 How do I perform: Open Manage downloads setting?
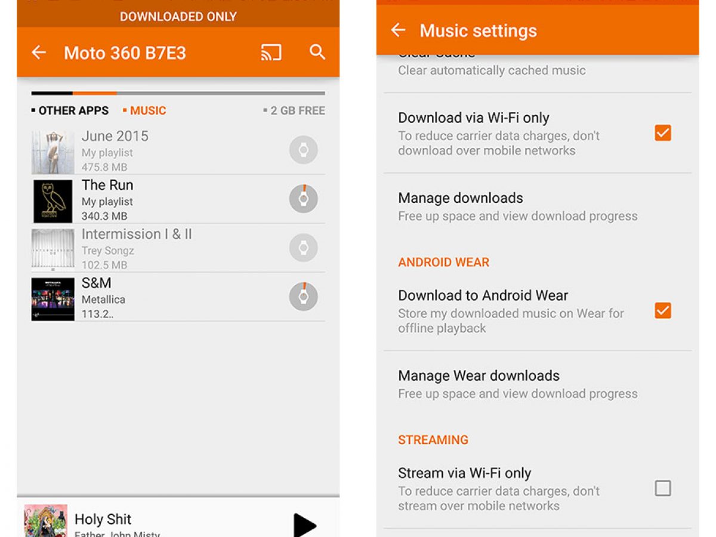pyautogui.click(x=537, y=206)
